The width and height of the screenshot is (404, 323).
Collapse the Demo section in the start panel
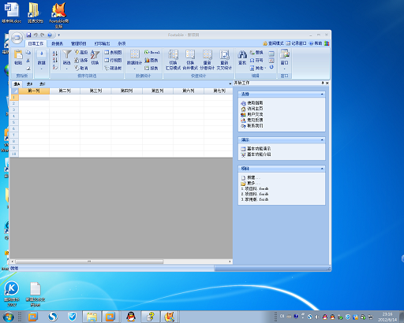[x=322, y=140]
